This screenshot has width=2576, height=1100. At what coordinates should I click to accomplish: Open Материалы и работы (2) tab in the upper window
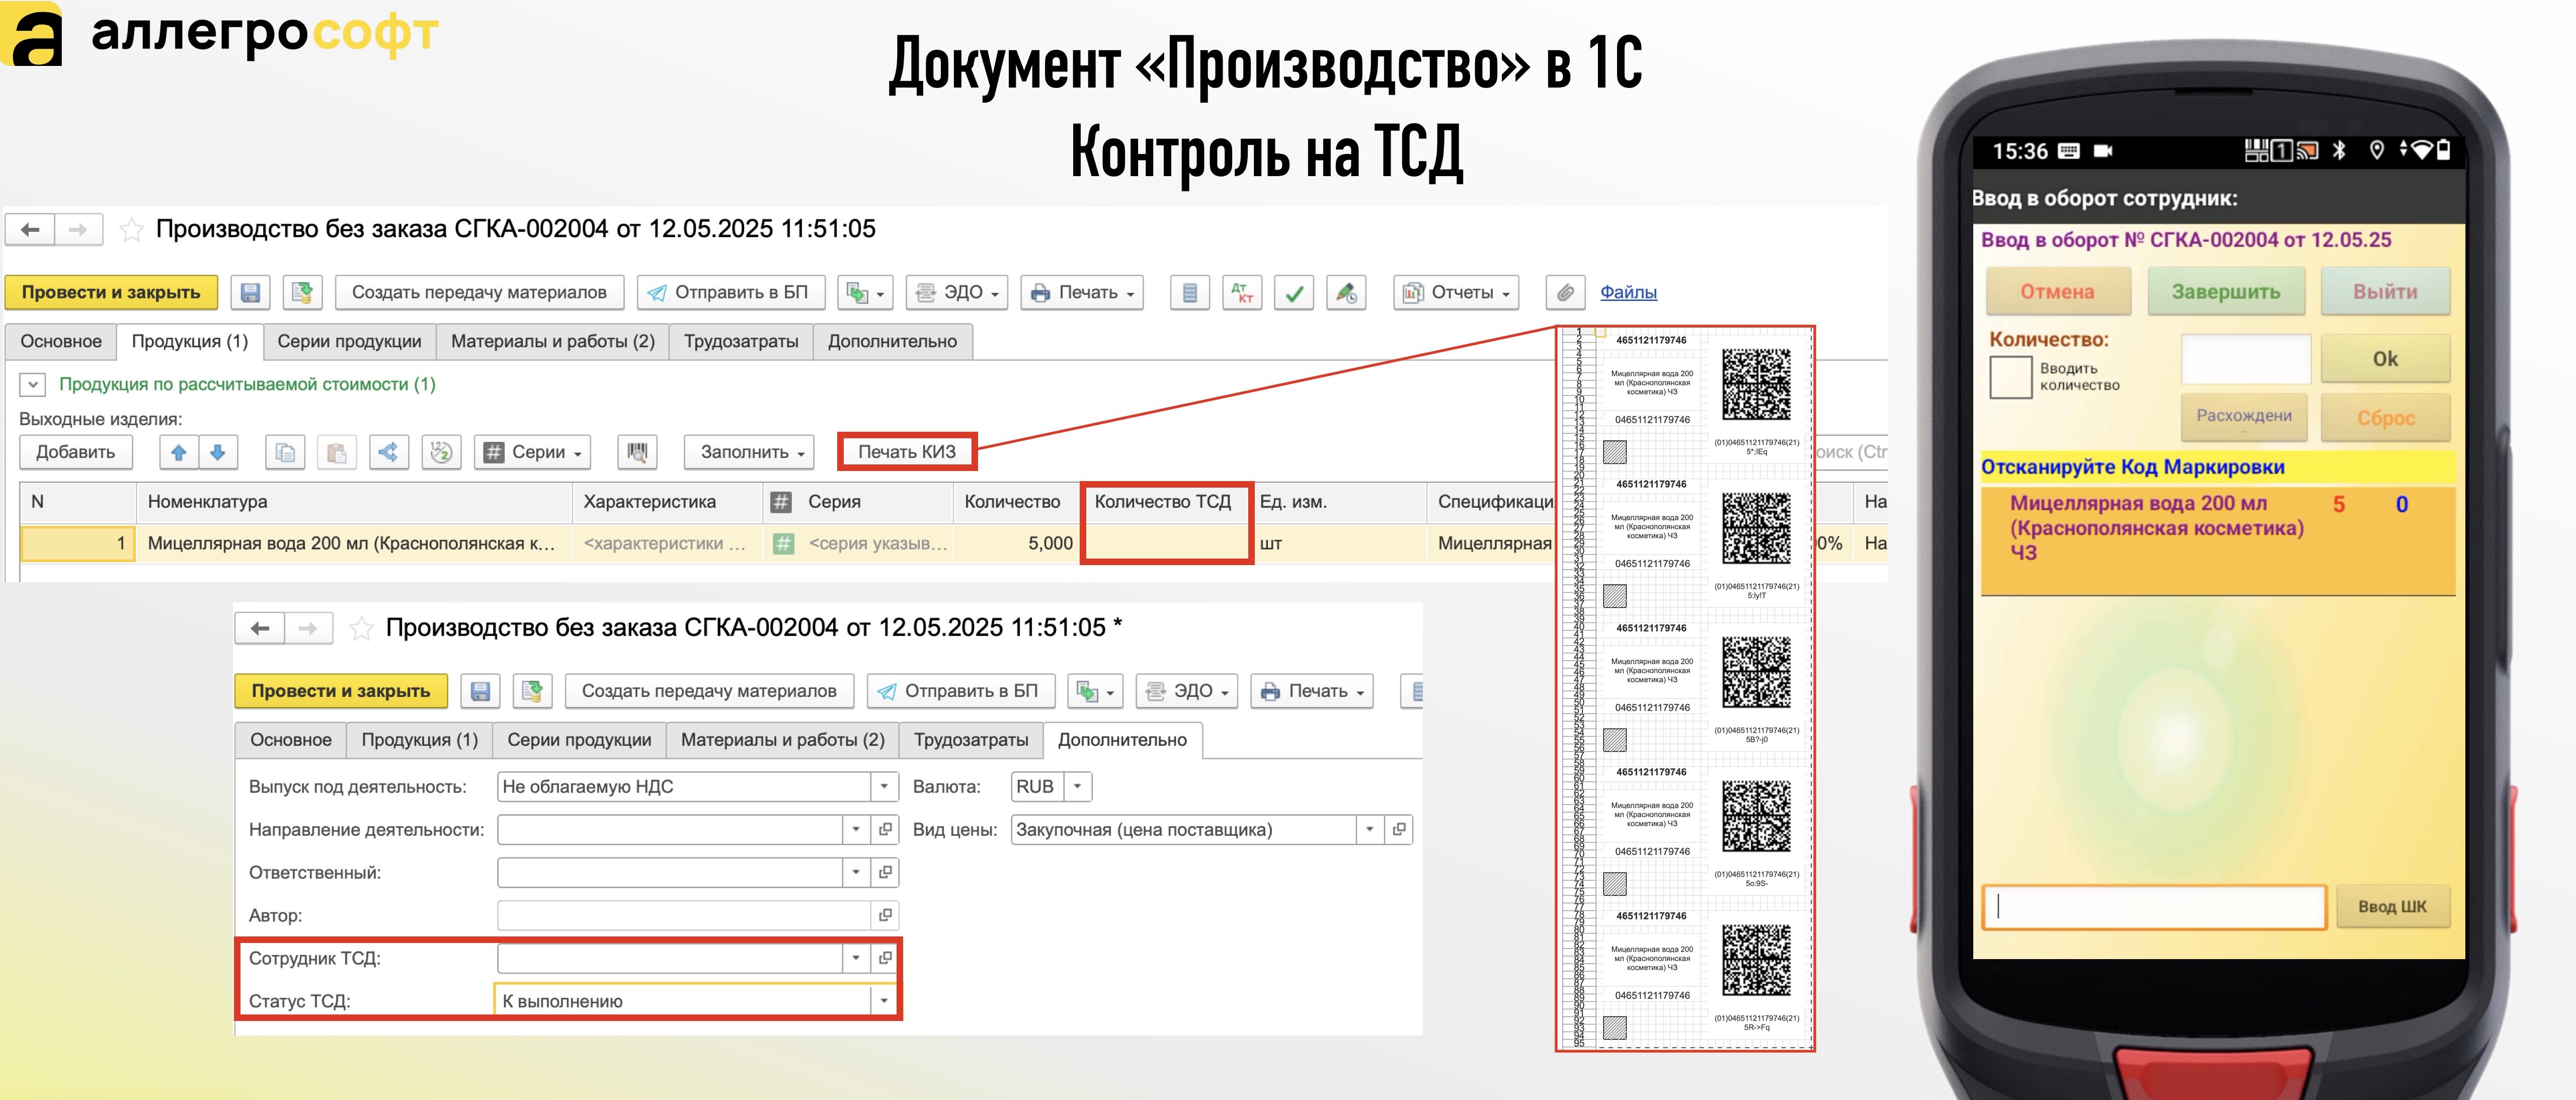(x=553, y=342)
